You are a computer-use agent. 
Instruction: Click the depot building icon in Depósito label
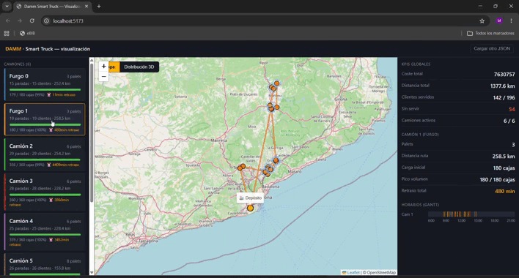(241, 198)
